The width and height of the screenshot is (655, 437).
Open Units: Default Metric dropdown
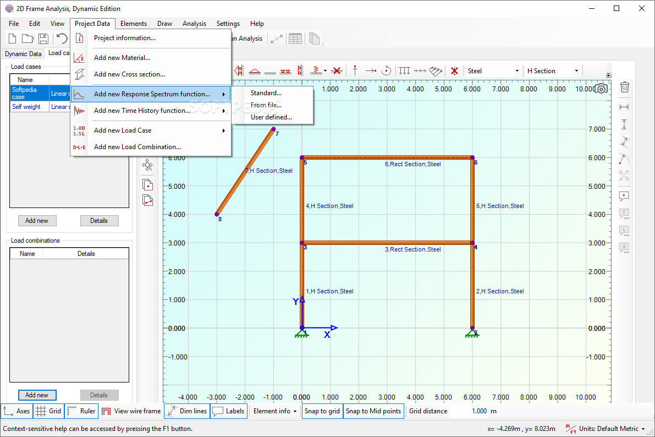point(606,429)
